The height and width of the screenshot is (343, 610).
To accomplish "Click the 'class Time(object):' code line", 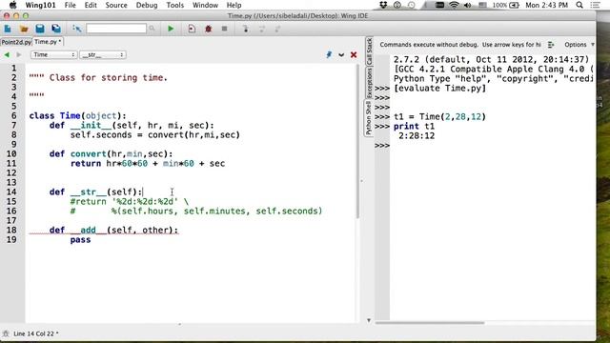I will coord(78,116).
